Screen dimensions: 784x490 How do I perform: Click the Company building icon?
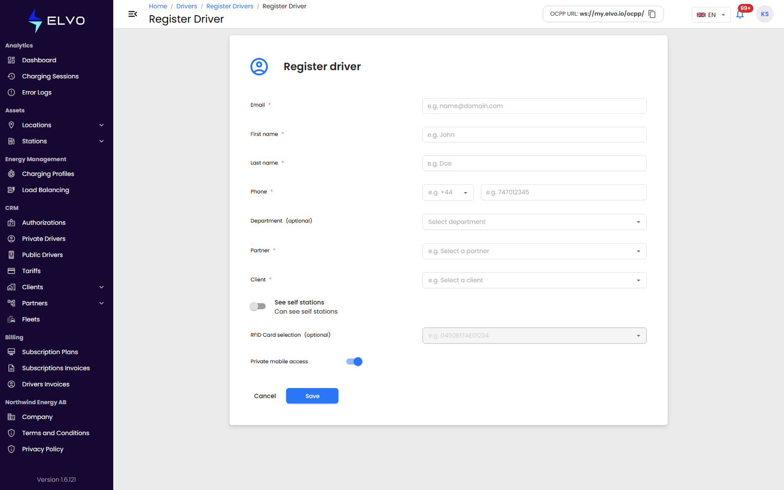11,417
